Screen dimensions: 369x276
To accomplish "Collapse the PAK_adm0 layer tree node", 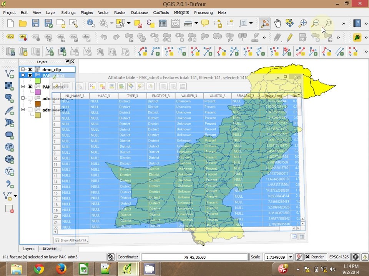I will (23, 86).
